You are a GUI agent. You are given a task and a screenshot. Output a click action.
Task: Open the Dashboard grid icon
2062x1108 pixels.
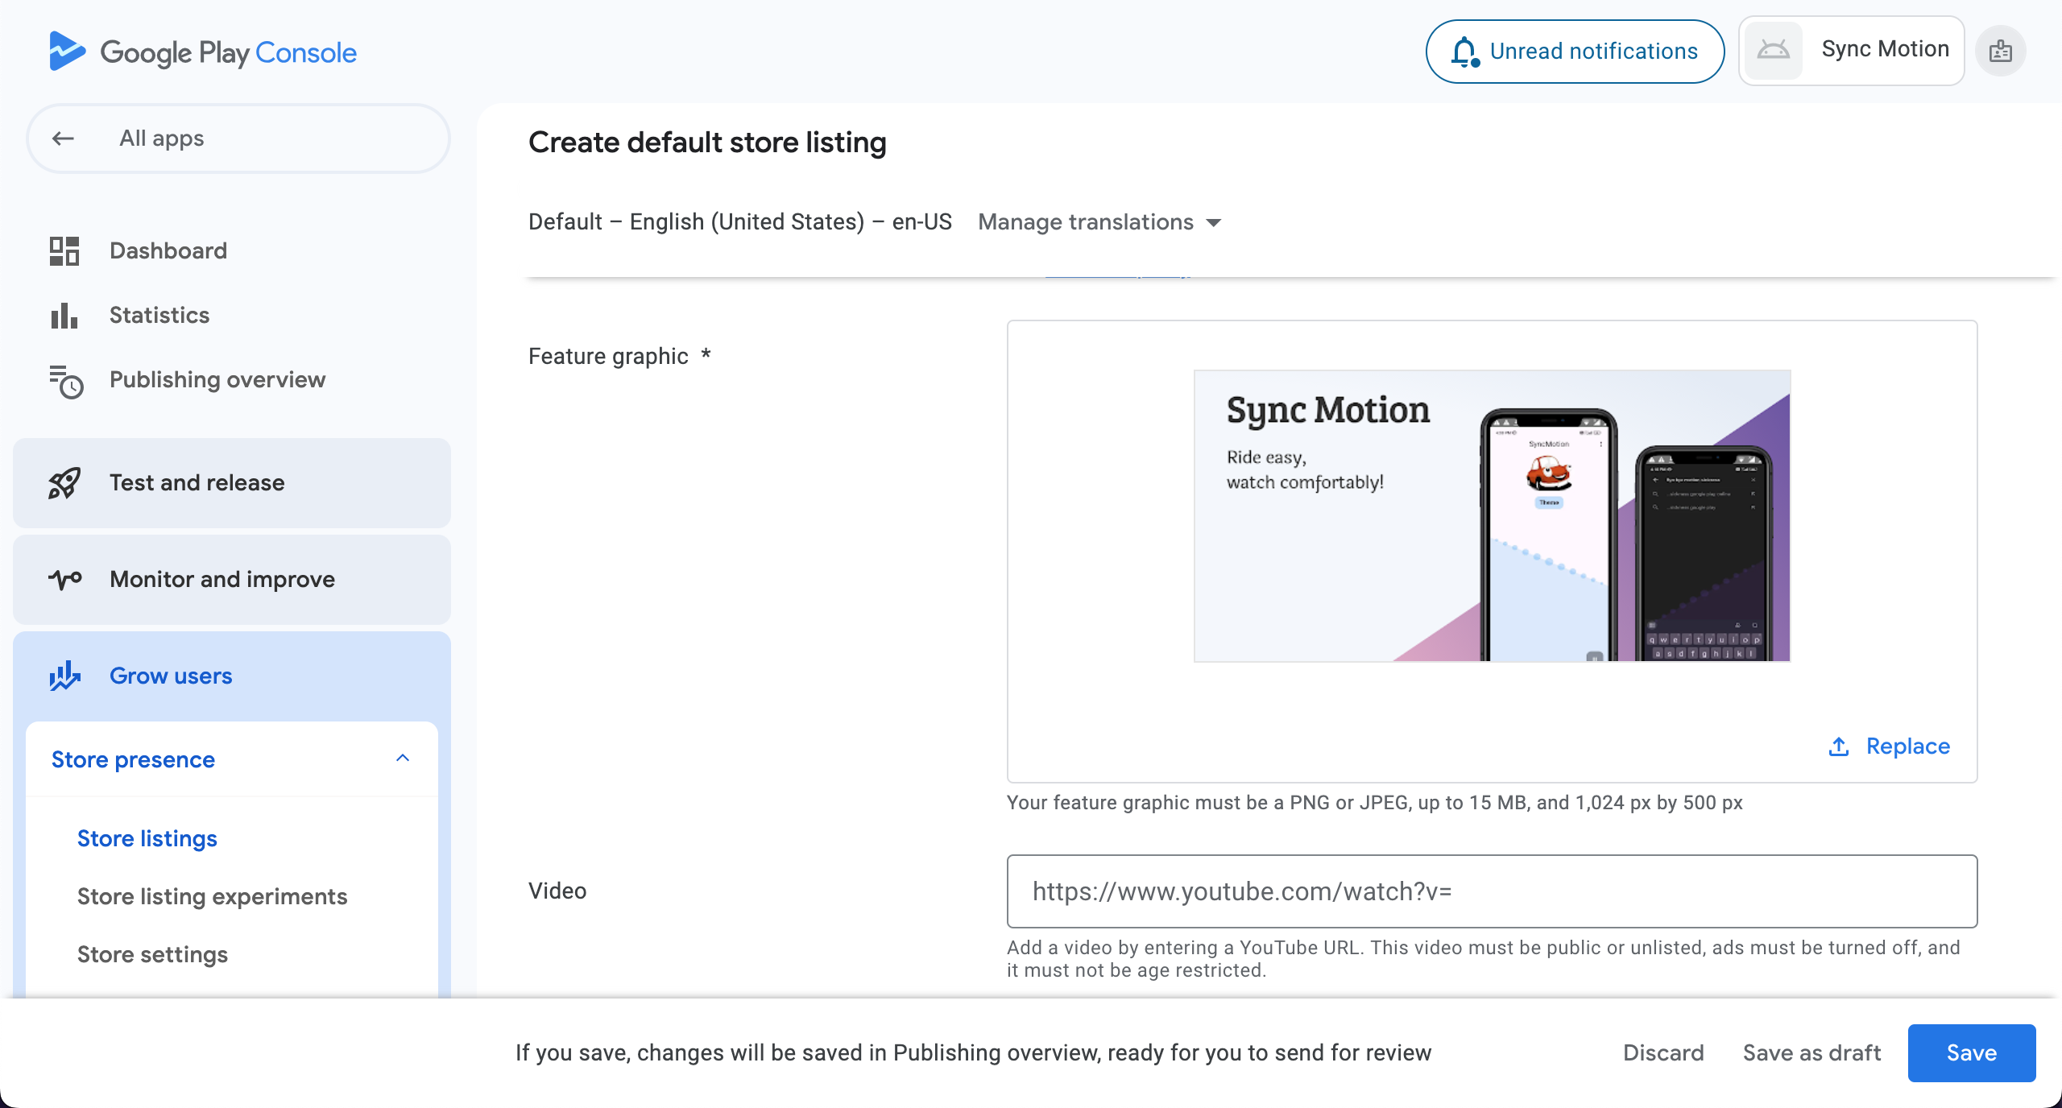coord(64,251)
